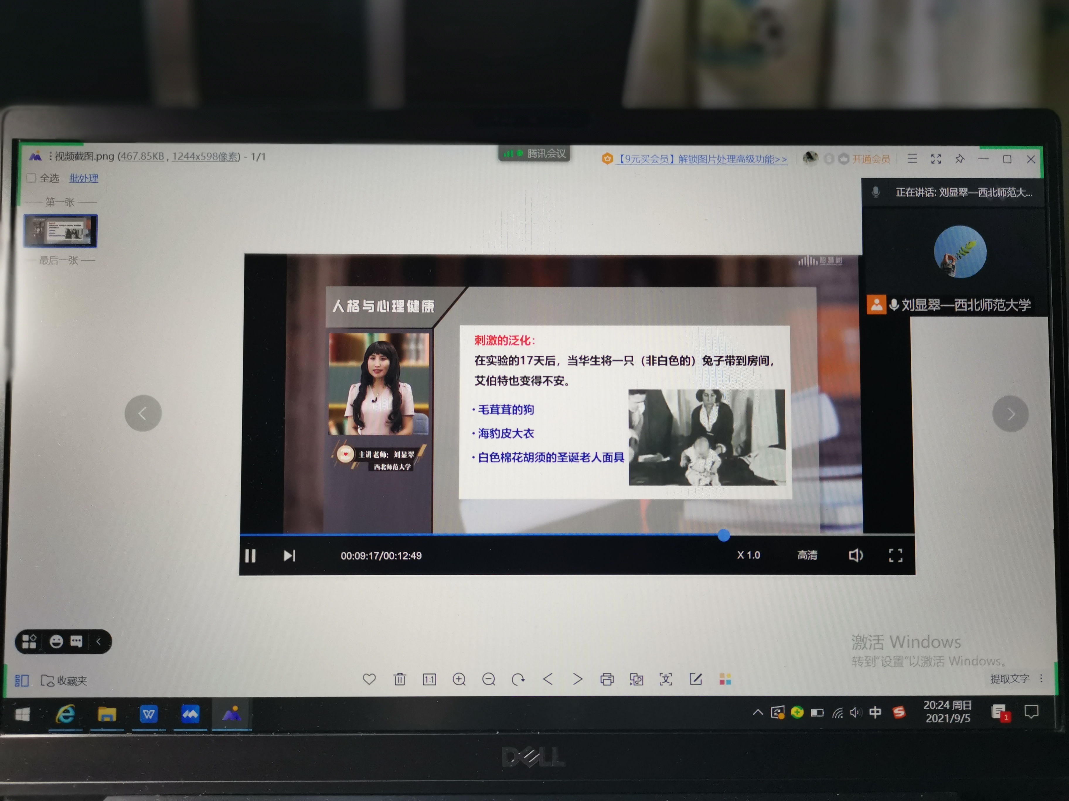Open the hamburger main menu
Image resolution: width=1069 pixels, height=801 pixels.
[x=912, y=159]
